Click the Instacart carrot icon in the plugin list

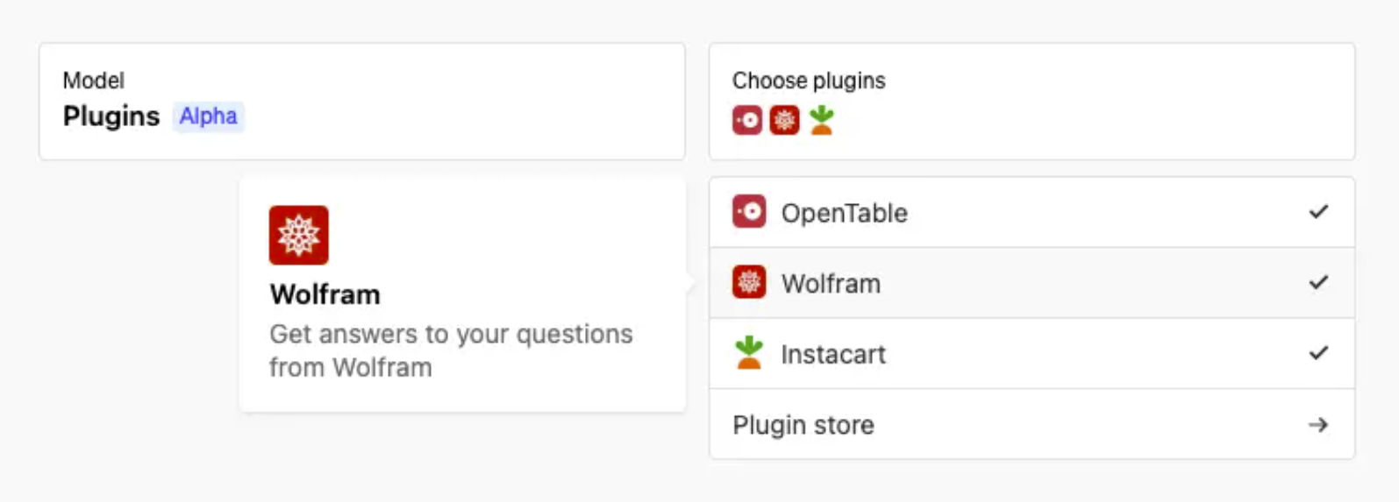749,352
